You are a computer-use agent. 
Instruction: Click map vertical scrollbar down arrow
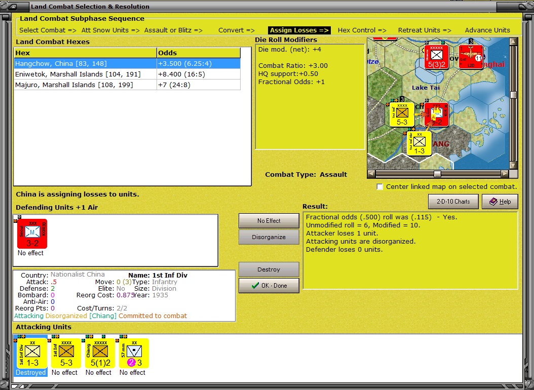[x=514, y=166]
